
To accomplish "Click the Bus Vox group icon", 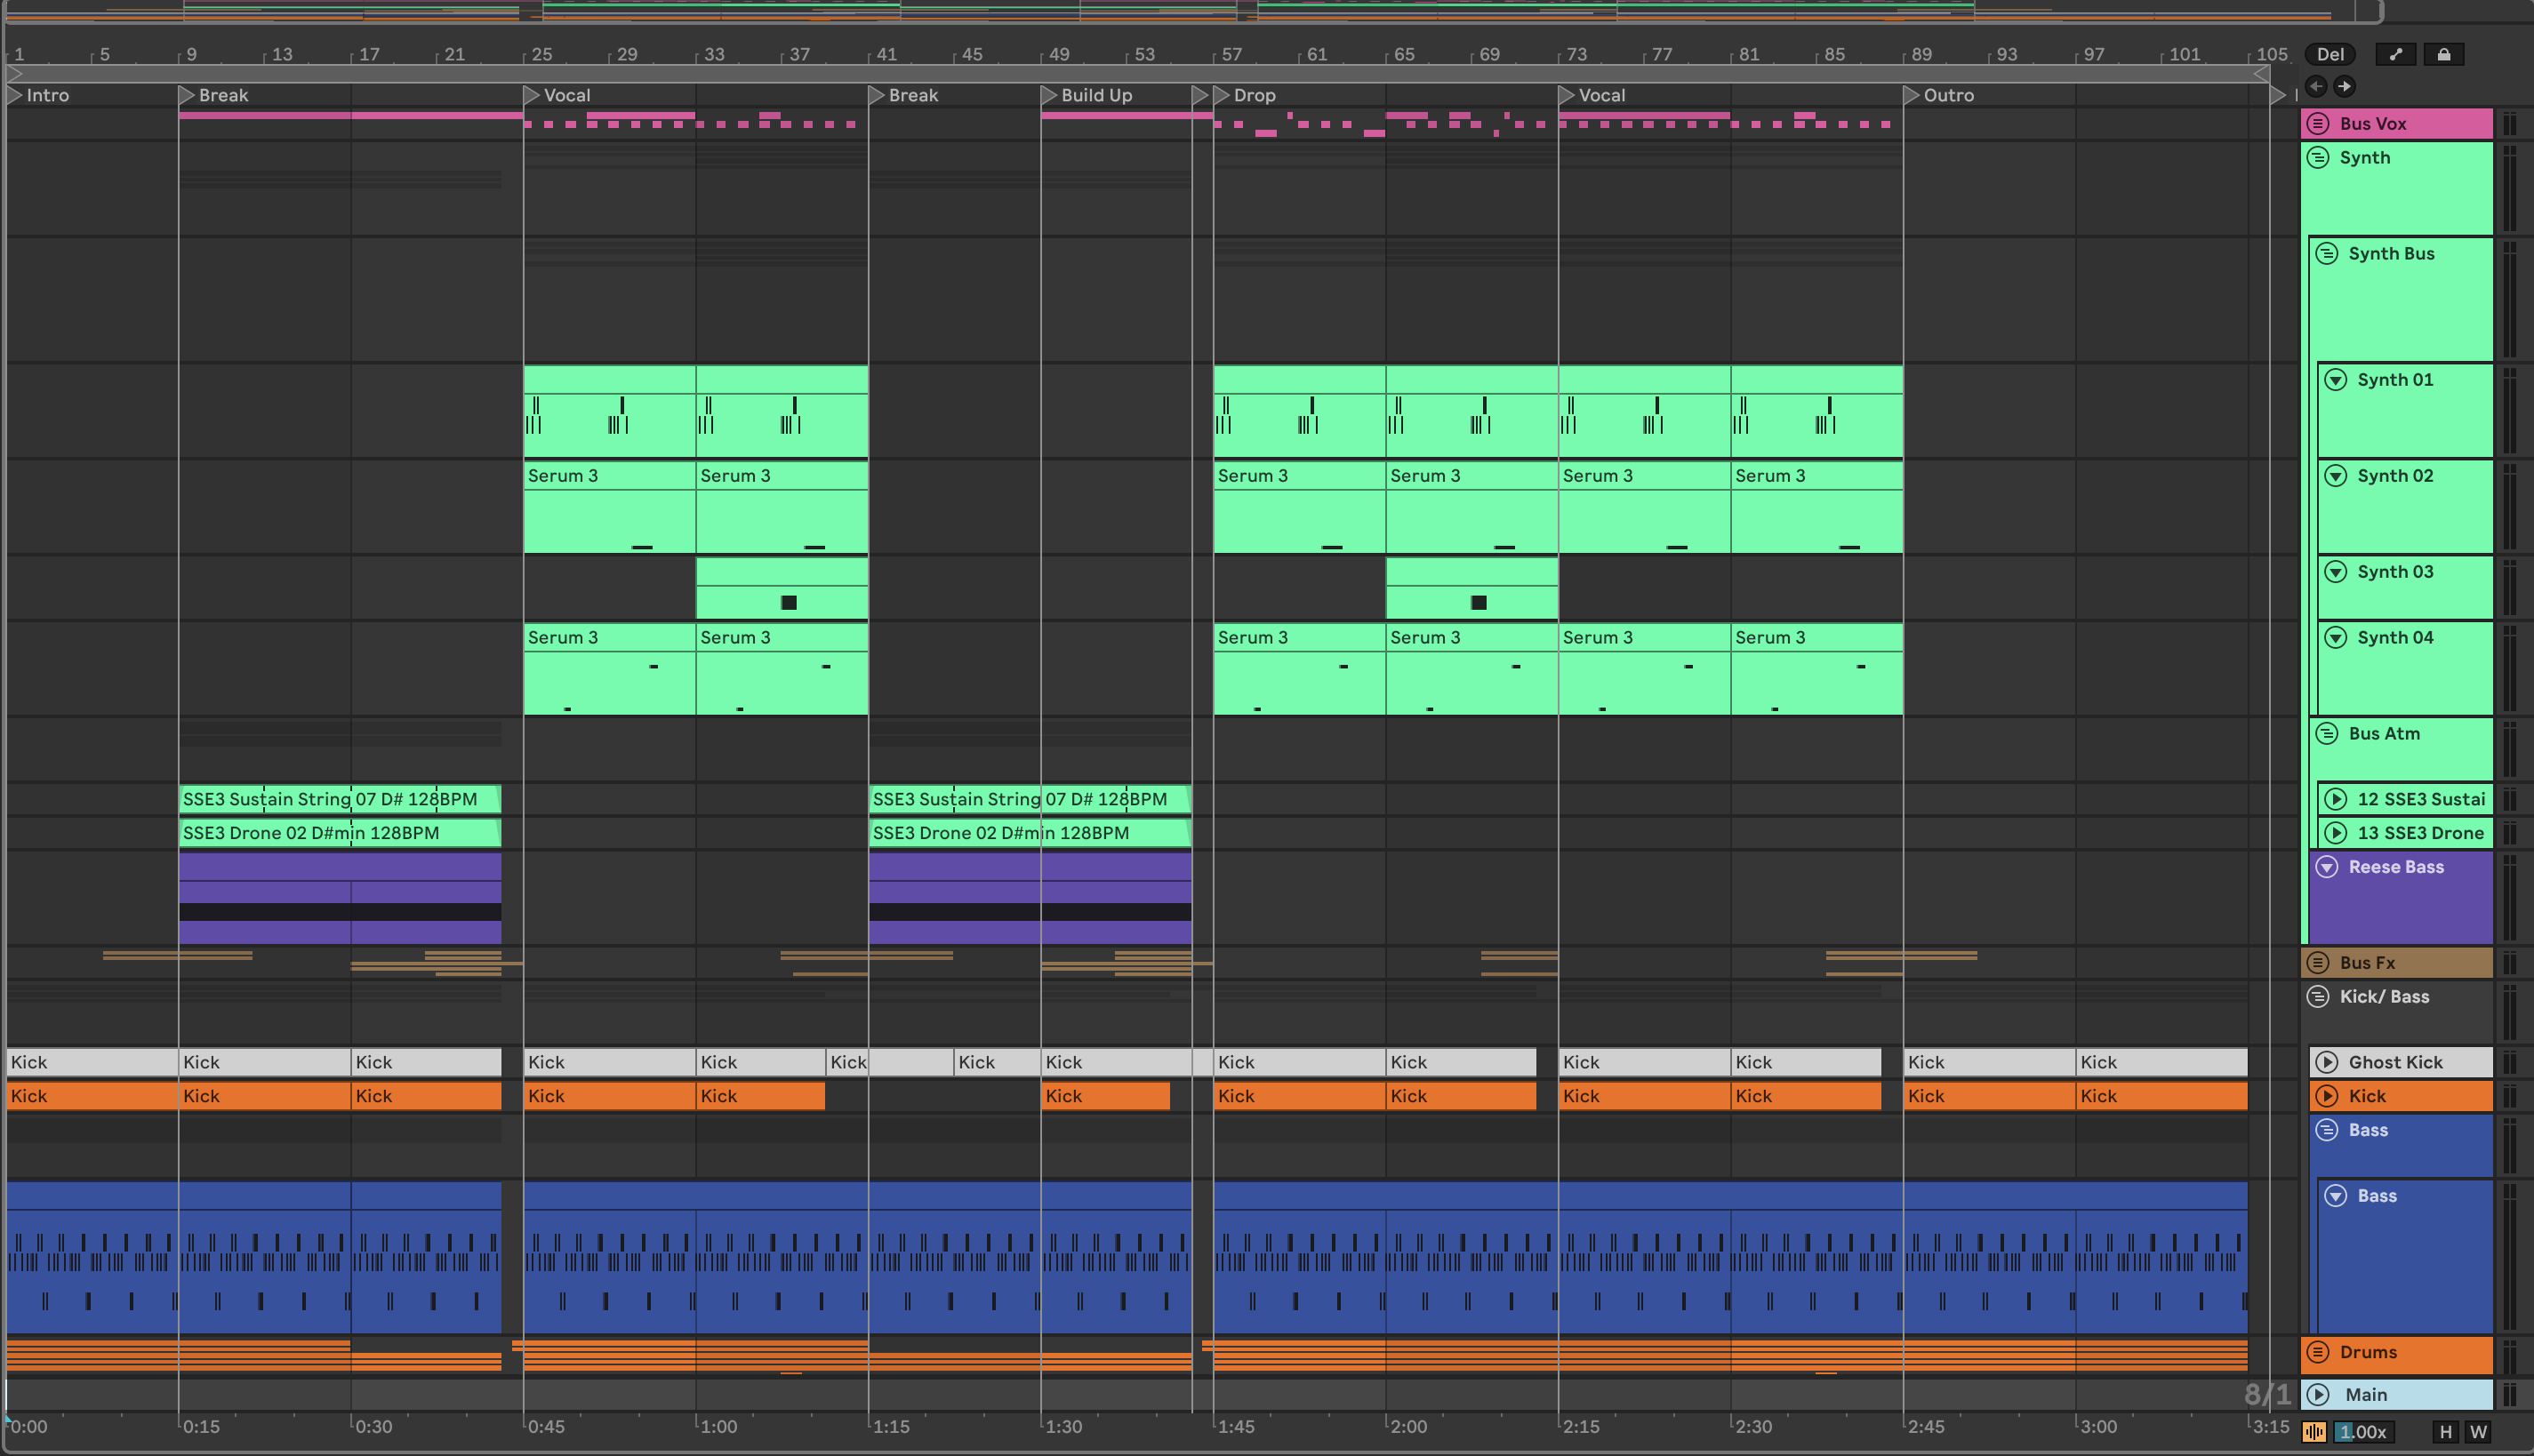I will tap(2318, 124).
